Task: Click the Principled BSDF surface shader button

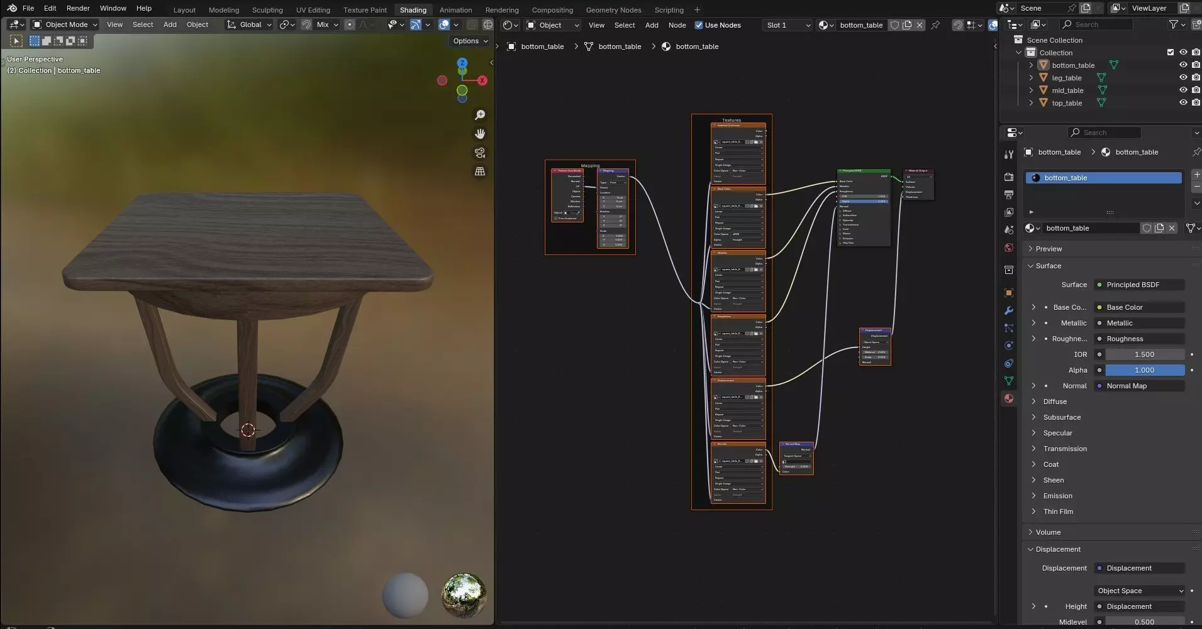Action: [1140, 285]
